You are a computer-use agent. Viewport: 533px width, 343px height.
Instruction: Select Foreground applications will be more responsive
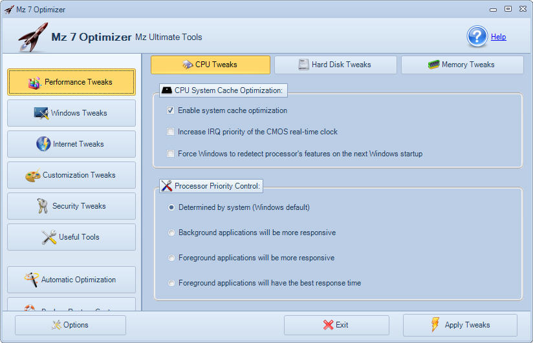pos(171,258)
